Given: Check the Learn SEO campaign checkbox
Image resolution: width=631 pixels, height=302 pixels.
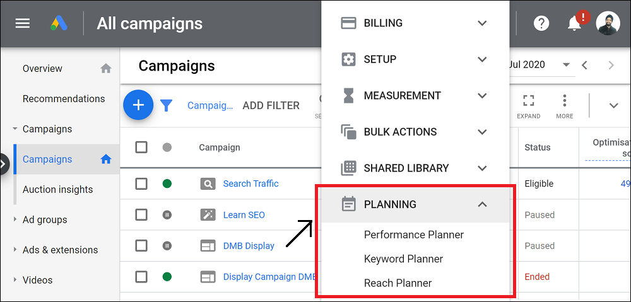Looking at the screenshot, I should (x=141, y=215).
